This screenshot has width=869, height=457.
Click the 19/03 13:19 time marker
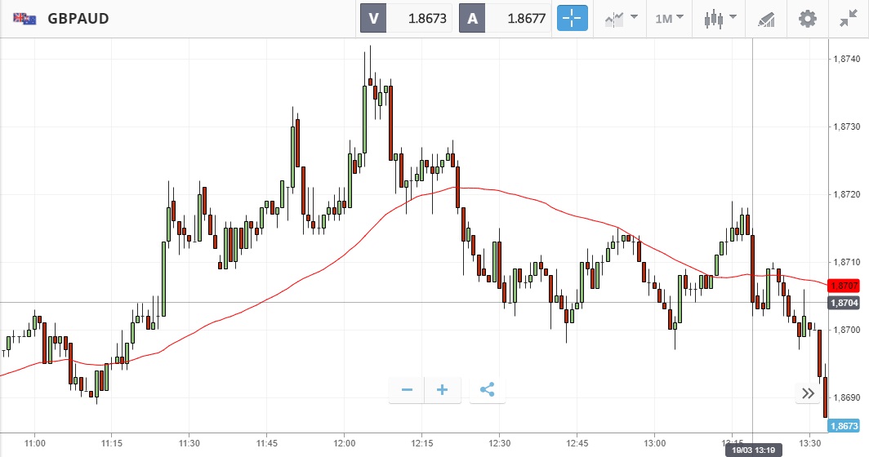[x=752, y=450]
